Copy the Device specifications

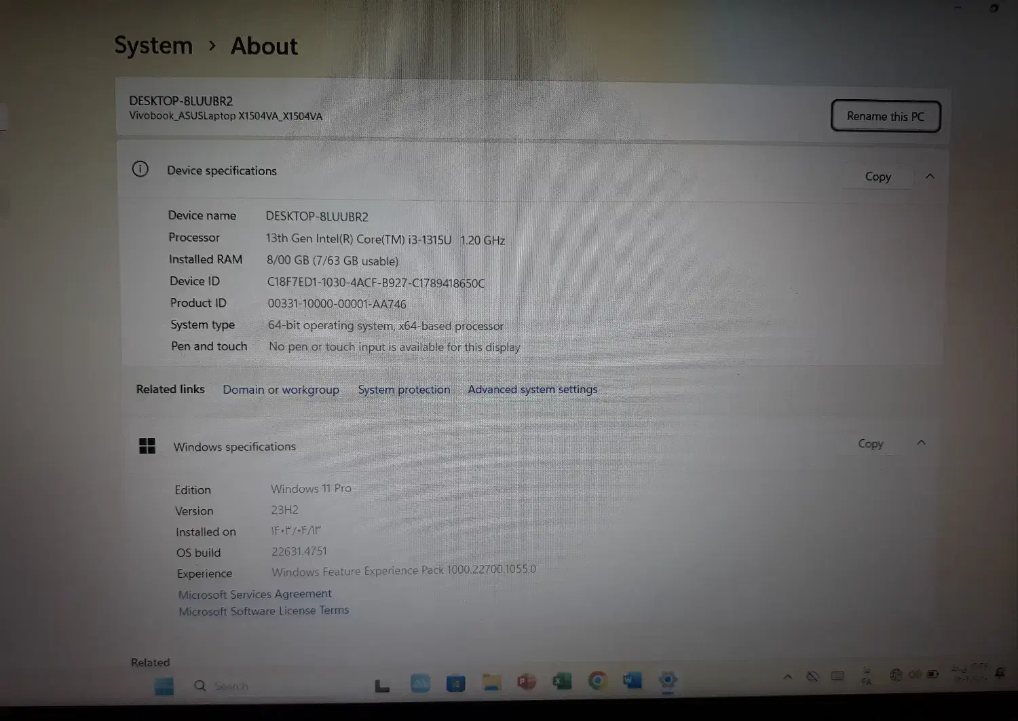(x=878, y=177)
